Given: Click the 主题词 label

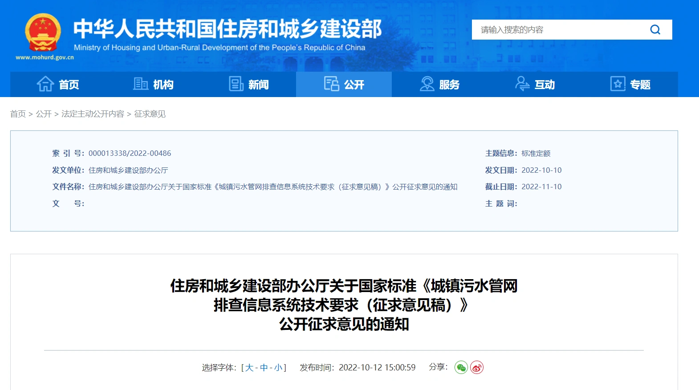Looking at the screenshot, I should pyautogui.click(x=501, y=203).
